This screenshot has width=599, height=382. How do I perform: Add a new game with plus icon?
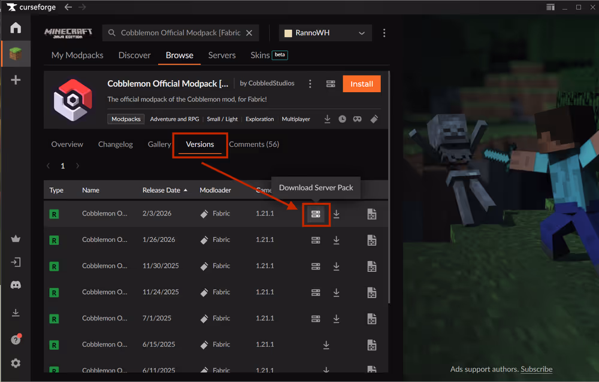pyautogui.click(x=16, y=80)
